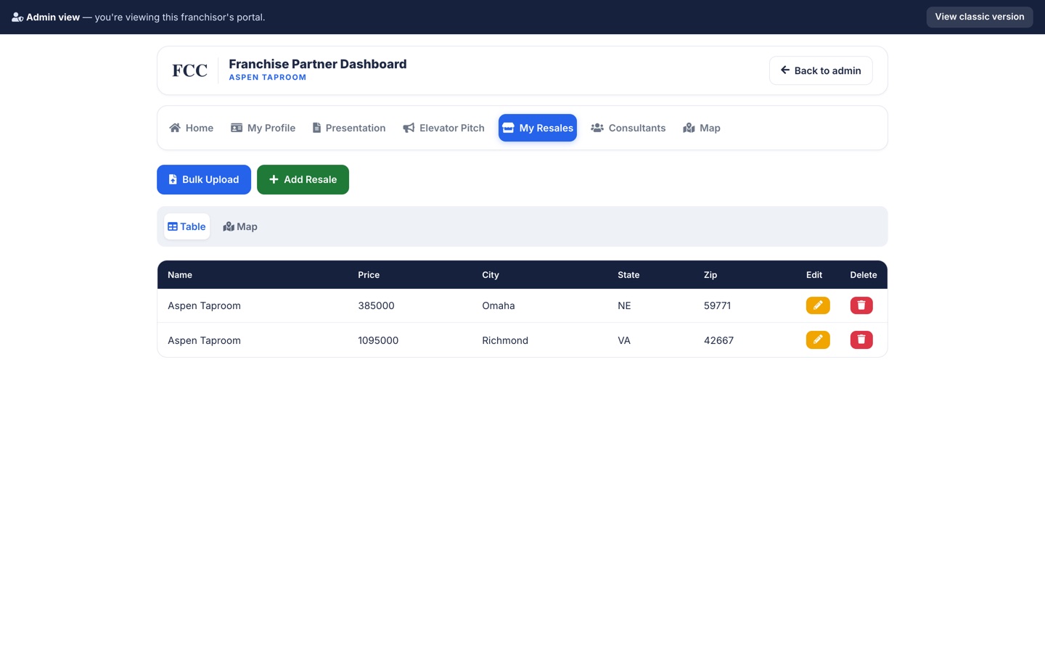This screenshot has height=653, width=1045.
Task: Click the Delete column header
Action: click(x=864, y=275)
